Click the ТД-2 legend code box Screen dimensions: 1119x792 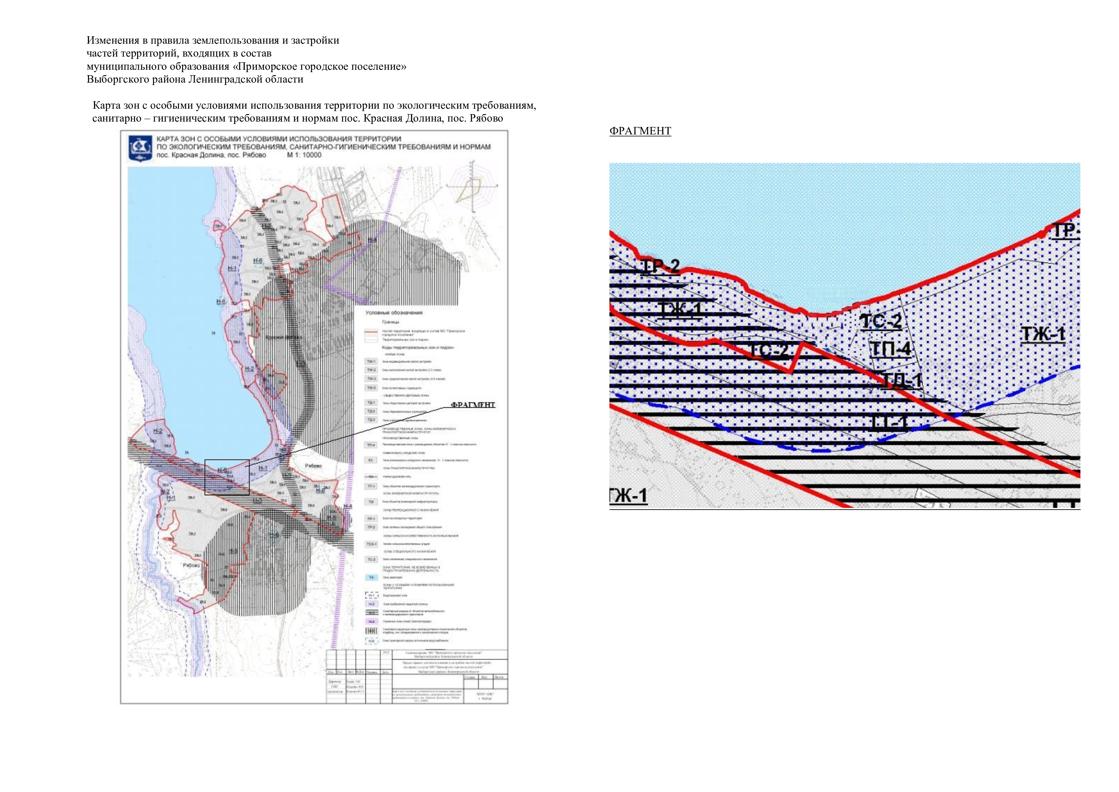pos(371,411)
